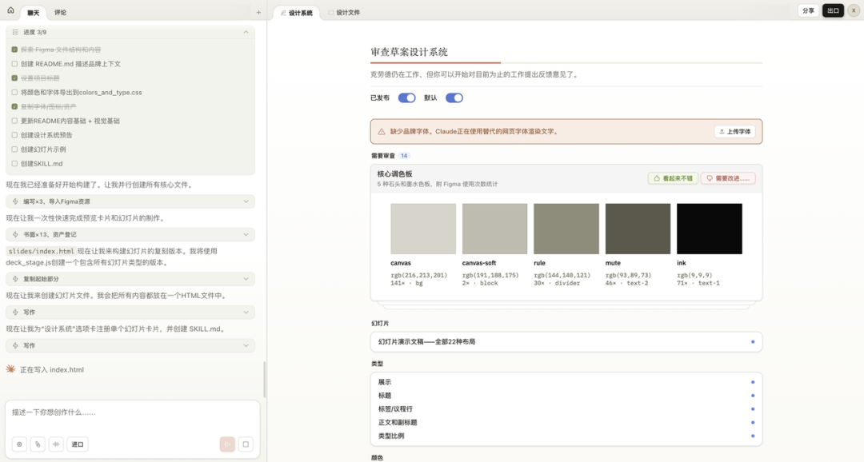Click the voice waveform icon in input box

tap(56, 444)
